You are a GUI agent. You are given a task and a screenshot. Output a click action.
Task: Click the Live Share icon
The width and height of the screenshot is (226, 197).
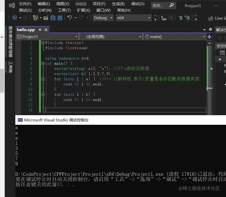coord(211,18)
